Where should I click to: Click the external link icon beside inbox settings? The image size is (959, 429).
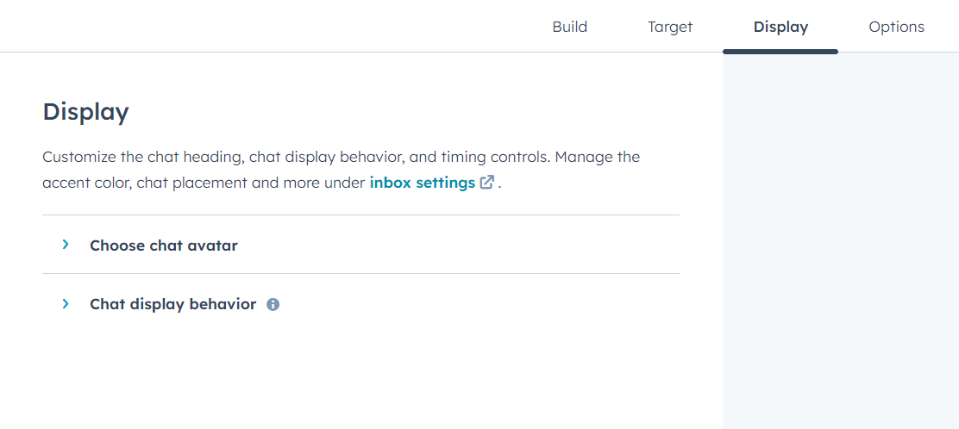(487, 183)
